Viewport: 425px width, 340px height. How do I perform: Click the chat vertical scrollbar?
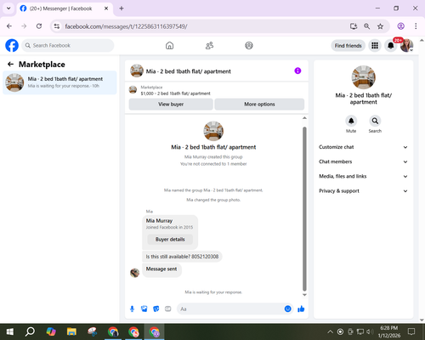click(x=304, y=209)
